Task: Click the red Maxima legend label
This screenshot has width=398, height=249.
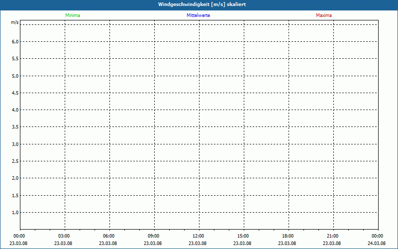Action: click(324, 15)
